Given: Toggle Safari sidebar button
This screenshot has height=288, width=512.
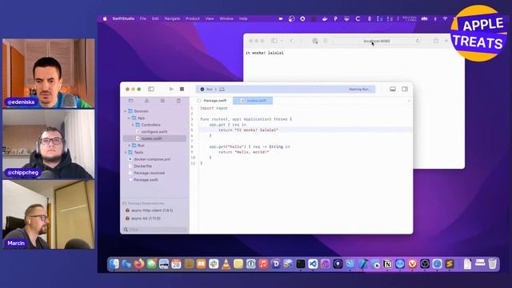Looking at the screenshot, I should point(274,41).
